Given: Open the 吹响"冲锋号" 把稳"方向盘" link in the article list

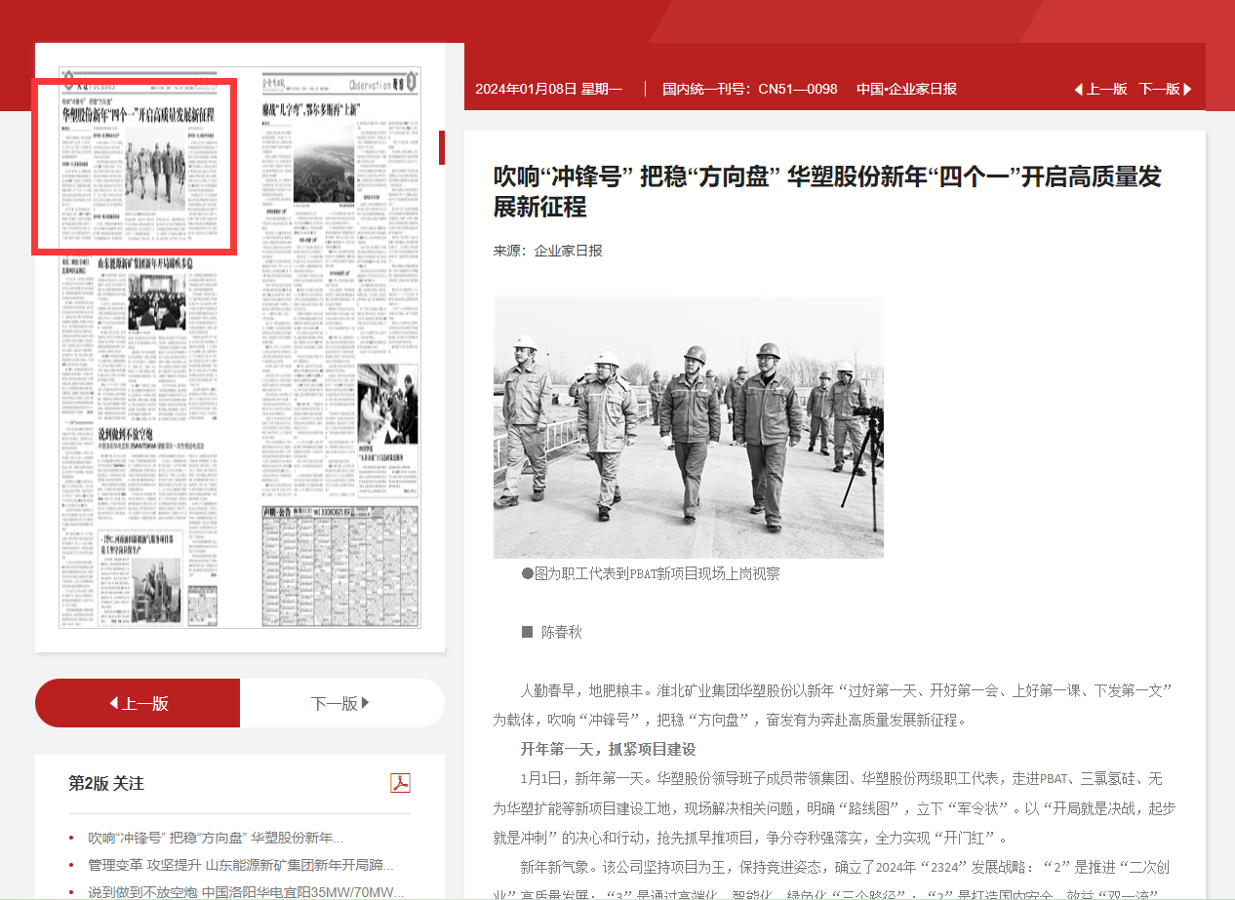Looking at the screenshot, I should [x=216, y=838].
